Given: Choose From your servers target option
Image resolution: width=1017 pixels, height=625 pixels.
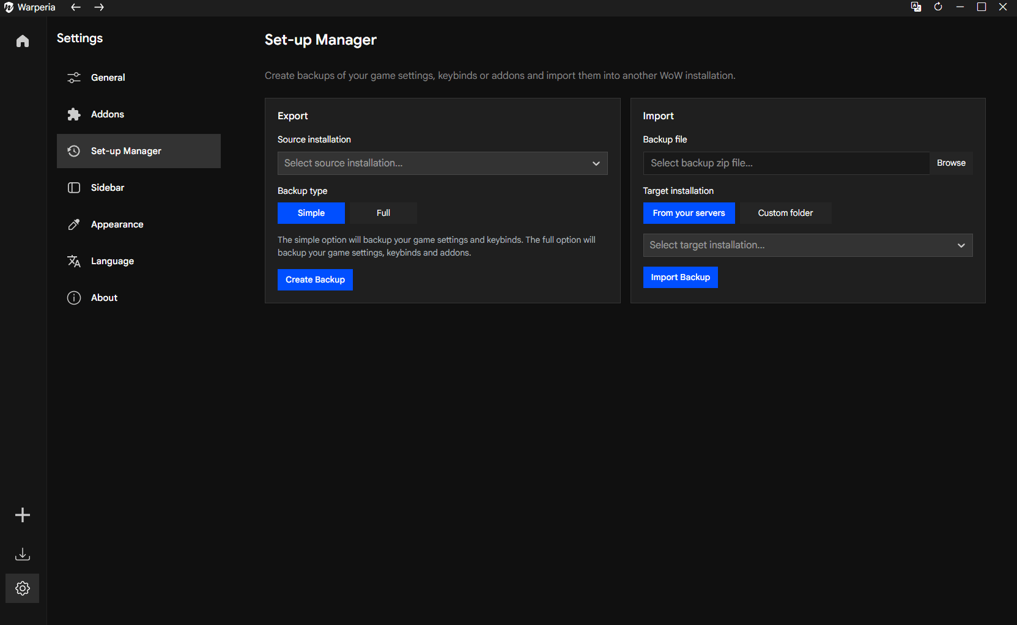Looking at the screenshot, I should tap(689, 213).
